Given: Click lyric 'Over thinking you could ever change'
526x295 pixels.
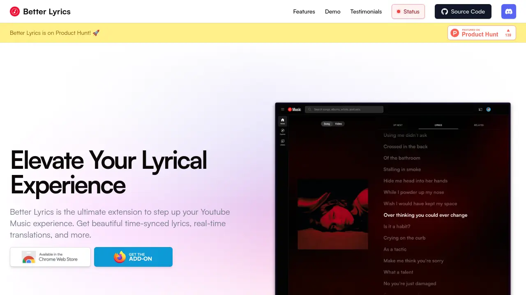Looking at the screenshot, I should (x=425, y=215).
